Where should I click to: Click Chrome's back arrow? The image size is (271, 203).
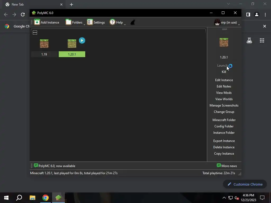(x=6, y=15)
